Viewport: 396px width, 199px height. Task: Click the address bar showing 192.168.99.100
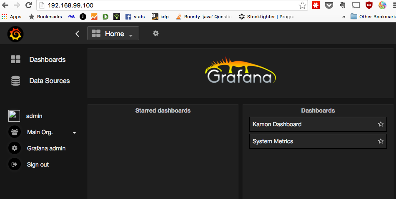point(172,5)
